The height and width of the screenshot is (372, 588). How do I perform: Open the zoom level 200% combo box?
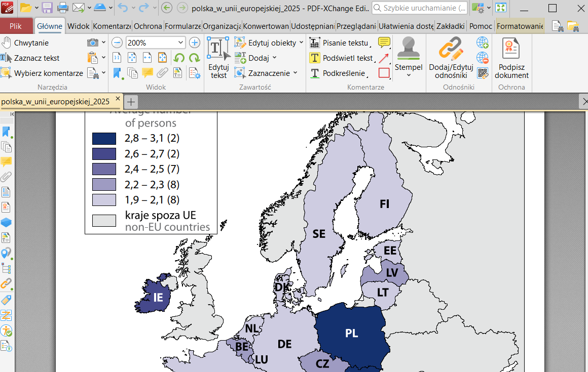pyautogui.click(x=155, y=43)
